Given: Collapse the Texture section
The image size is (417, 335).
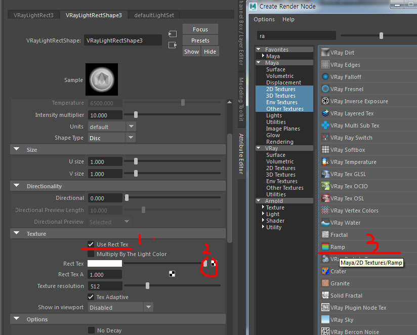Looking at the screenshot, I should pos(17,233).
